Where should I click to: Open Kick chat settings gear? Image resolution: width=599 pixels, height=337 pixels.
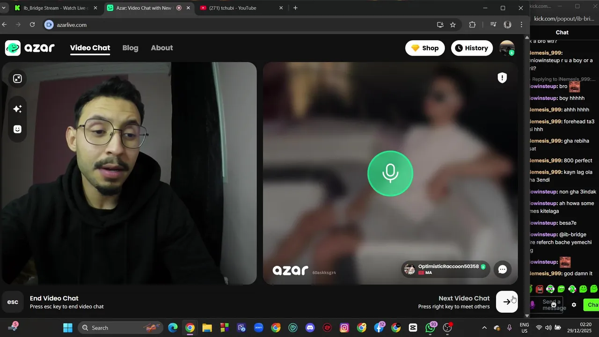click(574, 305)
